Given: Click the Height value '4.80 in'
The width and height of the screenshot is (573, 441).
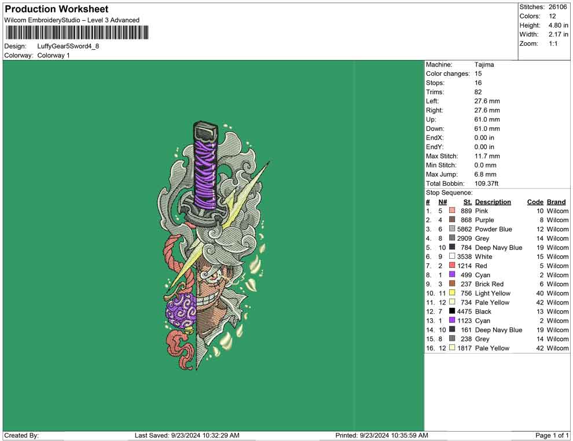Looking at the screenshot, I should pos(558,25).
